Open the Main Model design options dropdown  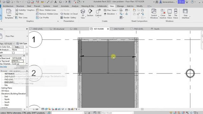pyautogui.click(x=117, y=113)
